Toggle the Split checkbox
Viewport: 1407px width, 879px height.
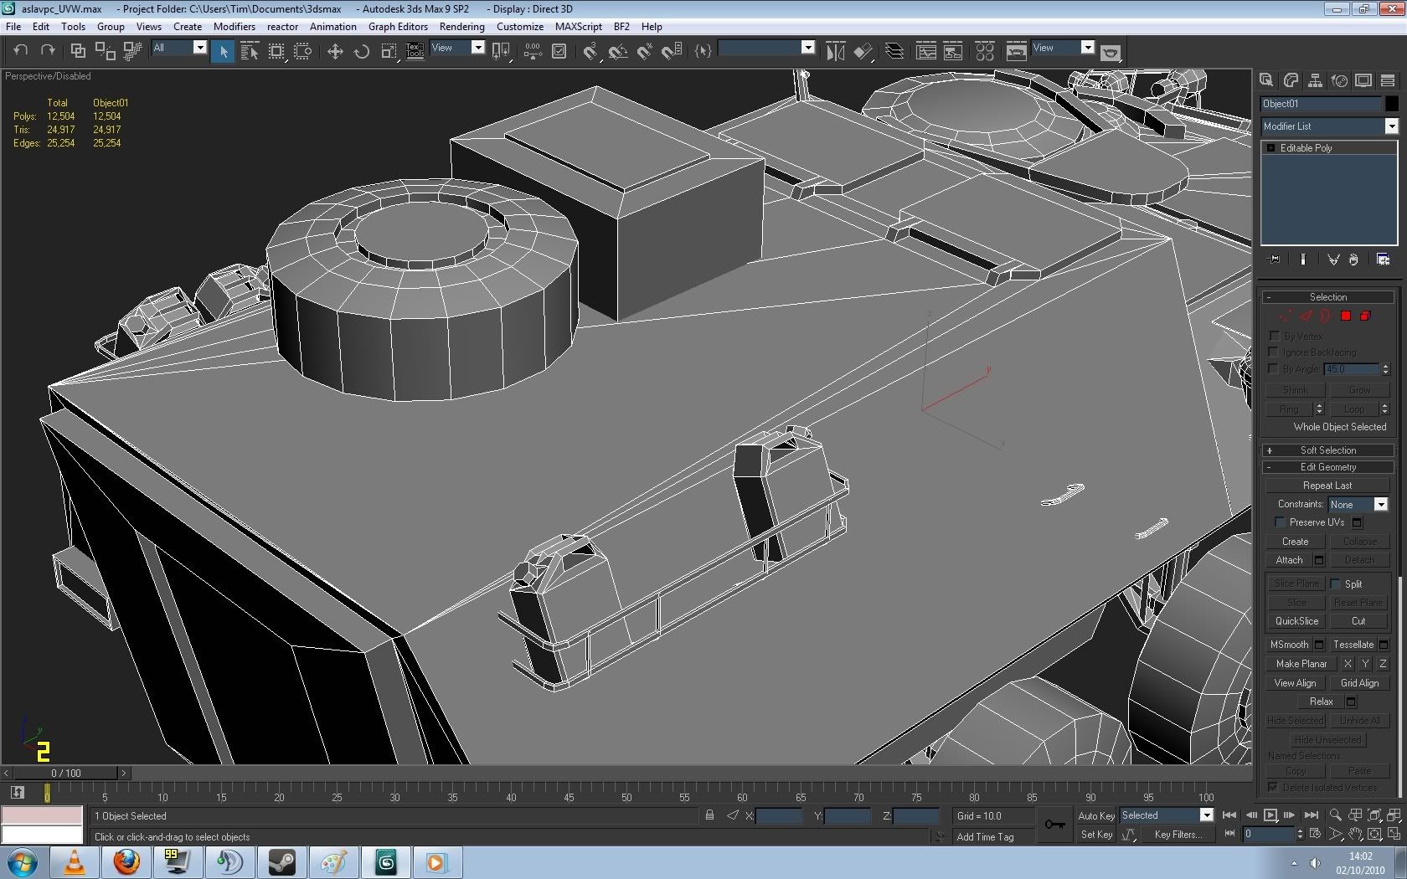pos(1336,583)
